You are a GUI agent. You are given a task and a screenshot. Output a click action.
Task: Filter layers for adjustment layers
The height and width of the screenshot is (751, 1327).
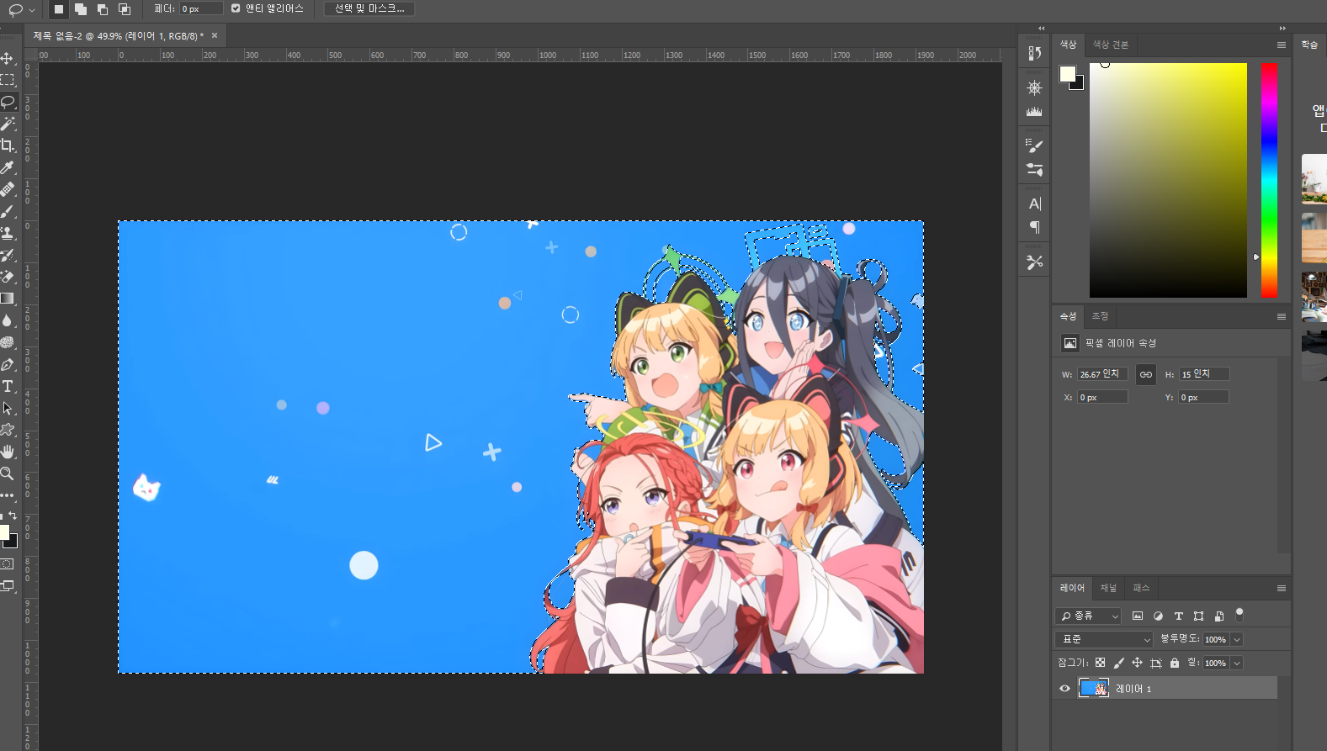coord(1158,616)
